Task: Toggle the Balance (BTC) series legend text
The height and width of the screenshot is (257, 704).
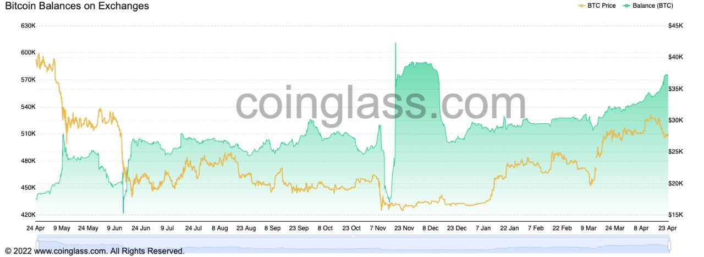Action: [x=653, y=6]
